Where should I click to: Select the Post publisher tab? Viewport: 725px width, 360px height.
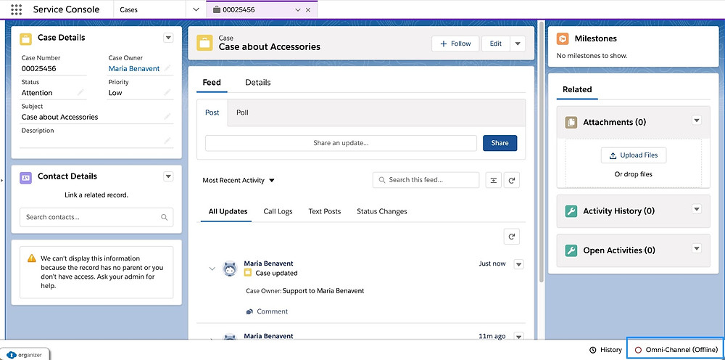212,112
